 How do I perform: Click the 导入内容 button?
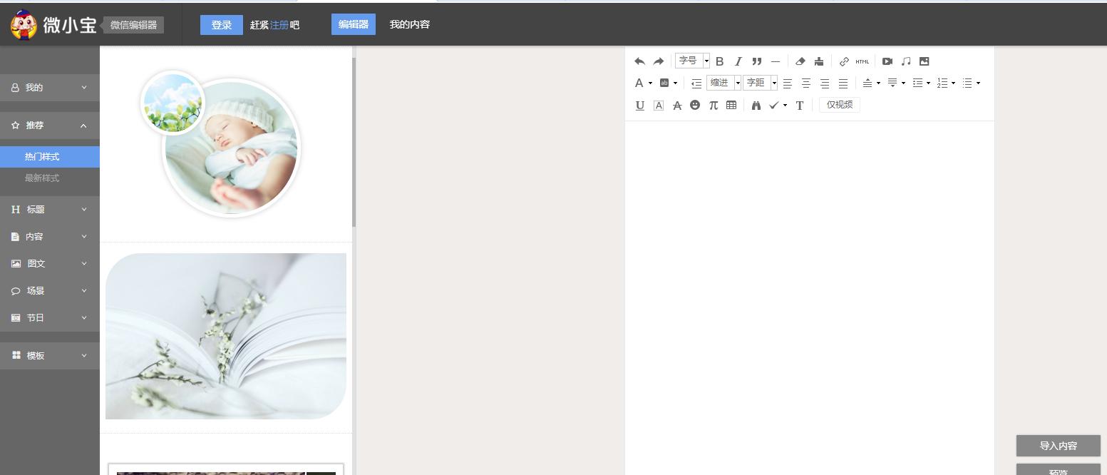pos(1058,446)
